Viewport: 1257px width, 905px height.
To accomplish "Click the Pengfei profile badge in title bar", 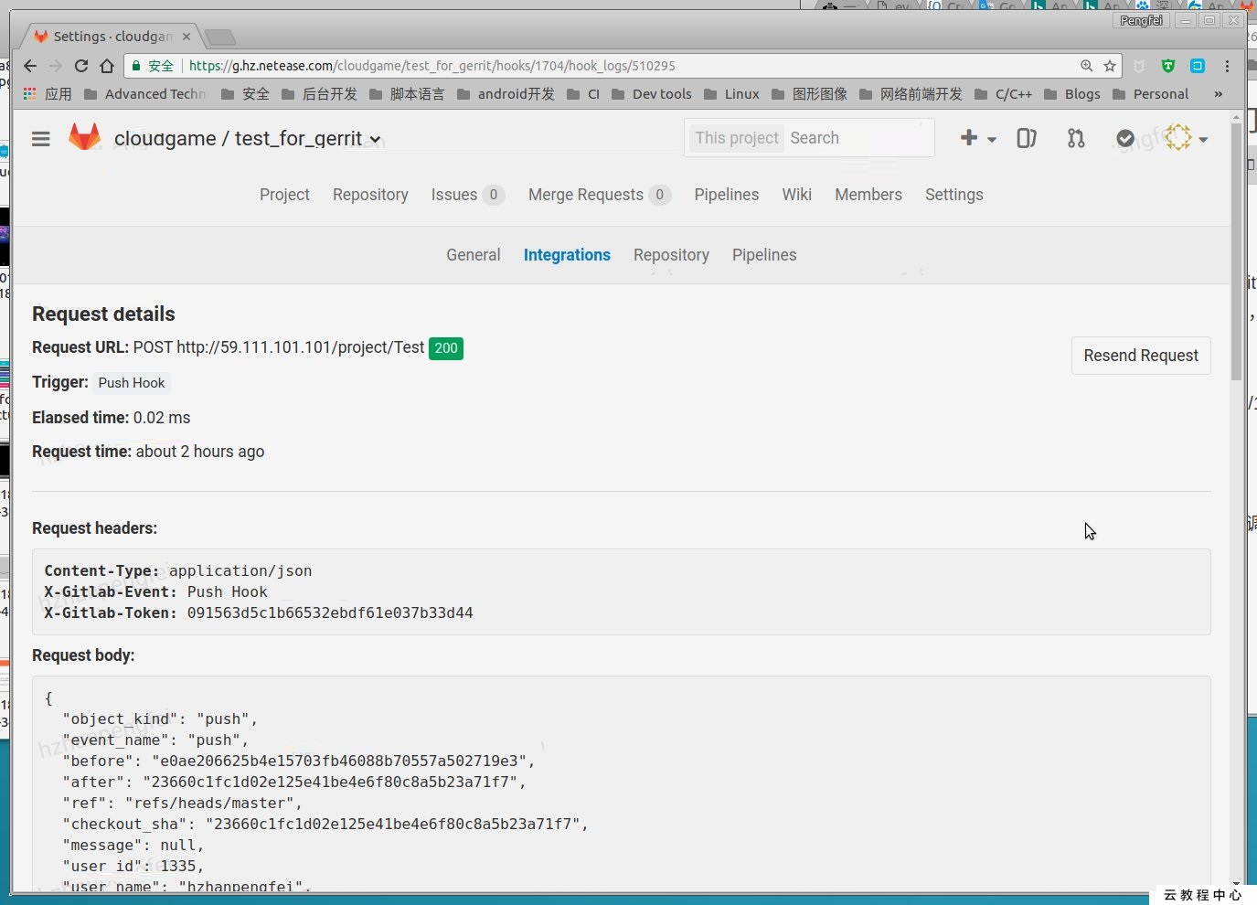I will [x=1141, y=20].
